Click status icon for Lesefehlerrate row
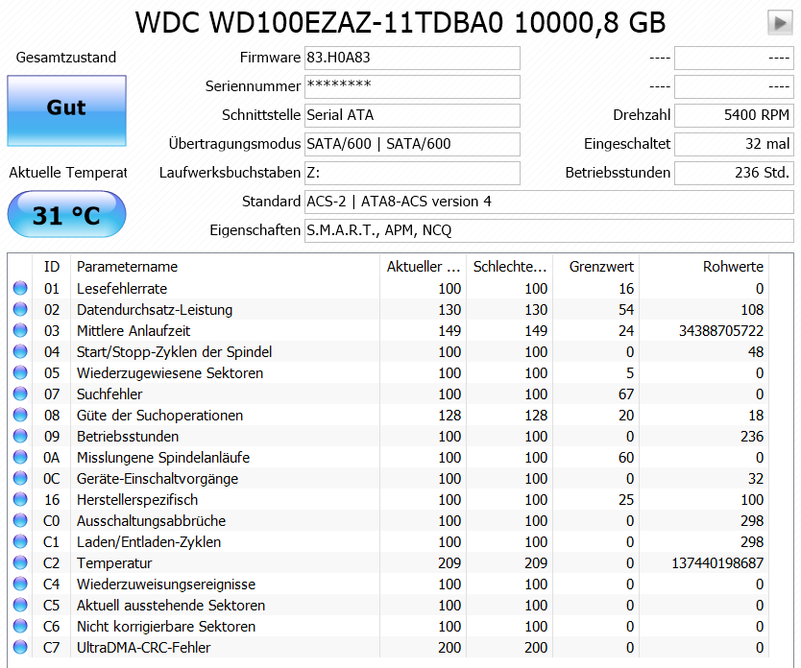 [x=20, y=288]
